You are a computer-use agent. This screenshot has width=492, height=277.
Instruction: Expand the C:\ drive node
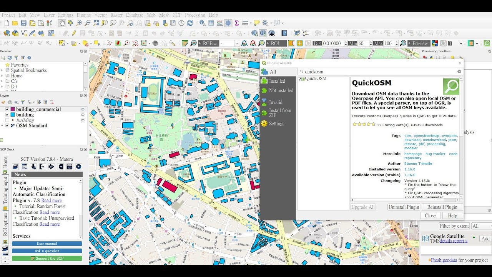[x=2, y=81]
